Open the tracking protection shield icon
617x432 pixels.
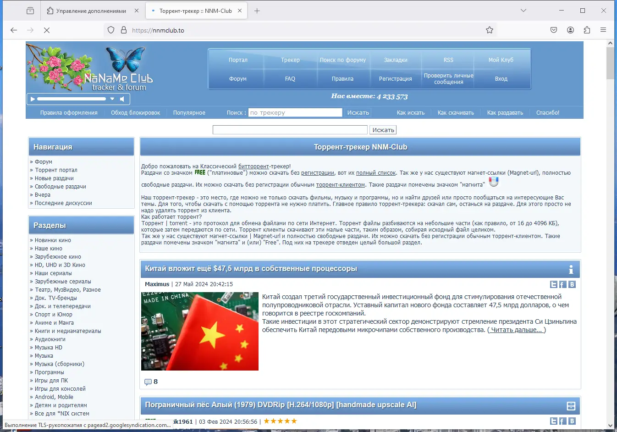111,30
